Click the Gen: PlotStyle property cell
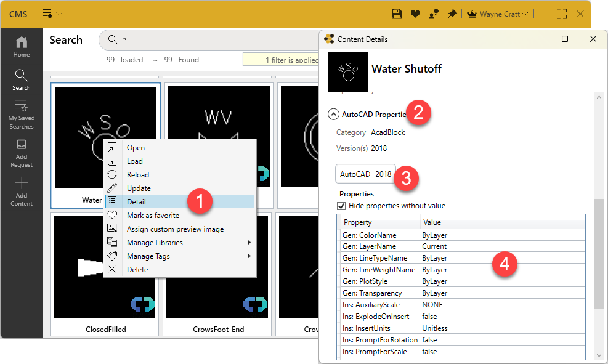The width and height of the screenshot is (608, 364). 379,281
